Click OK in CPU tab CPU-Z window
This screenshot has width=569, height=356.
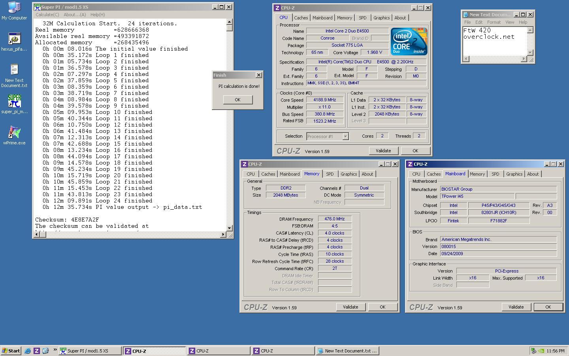[x=415, y=151]
